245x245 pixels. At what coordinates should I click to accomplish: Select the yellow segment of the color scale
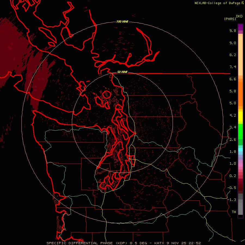(x=240, y=117)
